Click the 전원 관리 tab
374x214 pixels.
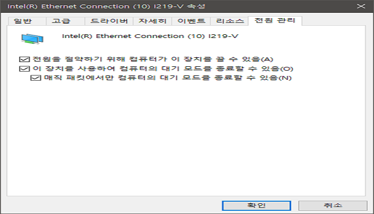tap(275, 21)
